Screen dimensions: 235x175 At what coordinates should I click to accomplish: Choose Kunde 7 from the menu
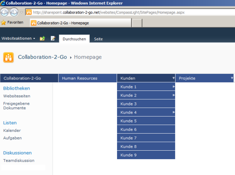point(146,138)
